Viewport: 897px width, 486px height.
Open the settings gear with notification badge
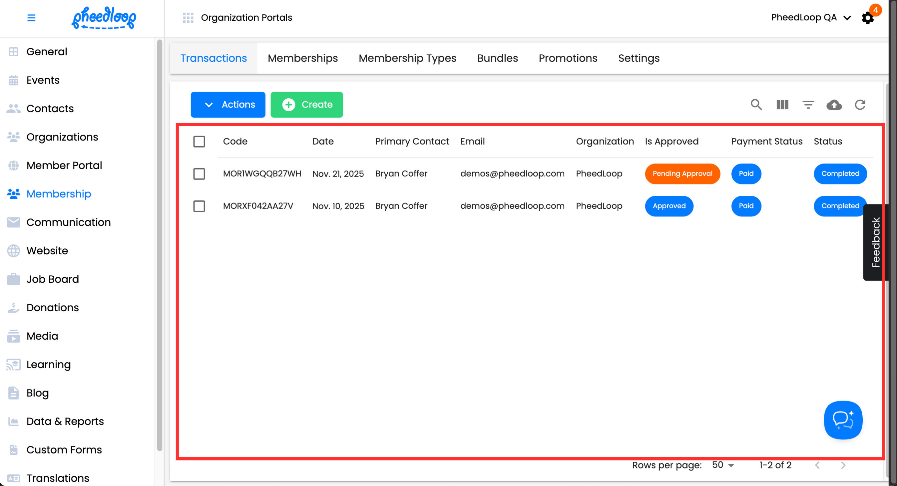868,18
